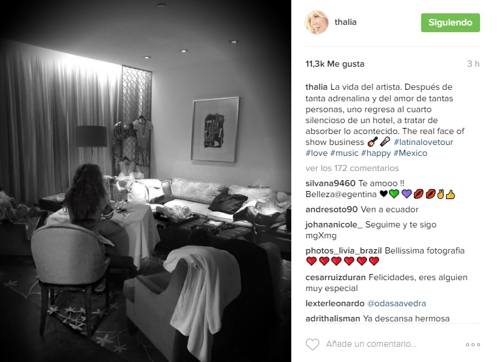Open the #love hashtag link
The image size is (497, 362).
coord(316,153)
